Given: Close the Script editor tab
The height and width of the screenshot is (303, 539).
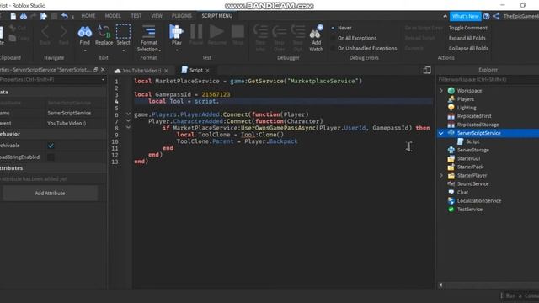Looking at the screenshot, I should 207,71.
